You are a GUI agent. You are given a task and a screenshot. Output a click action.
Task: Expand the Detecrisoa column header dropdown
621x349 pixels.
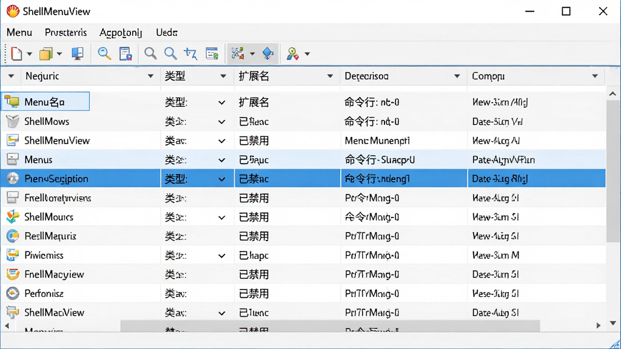click(x=457, y=76)
